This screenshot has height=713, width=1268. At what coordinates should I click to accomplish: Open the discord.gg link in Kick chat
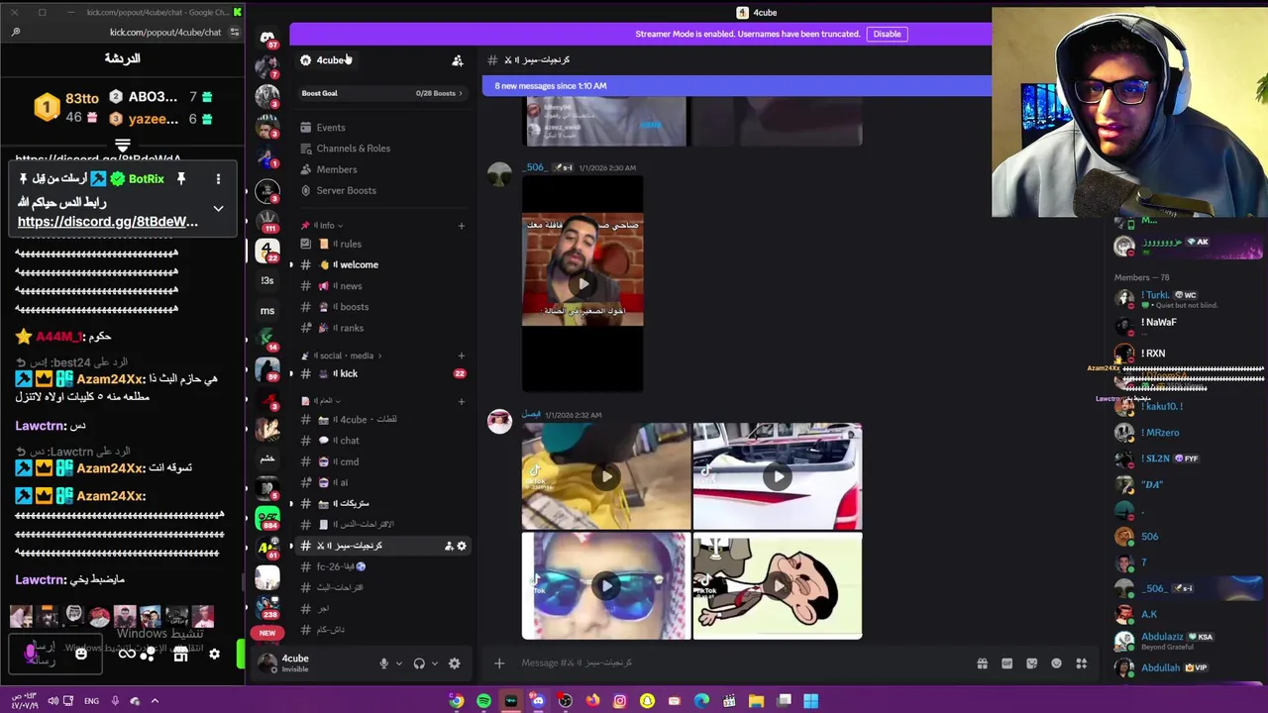click(x=108, y=222)
